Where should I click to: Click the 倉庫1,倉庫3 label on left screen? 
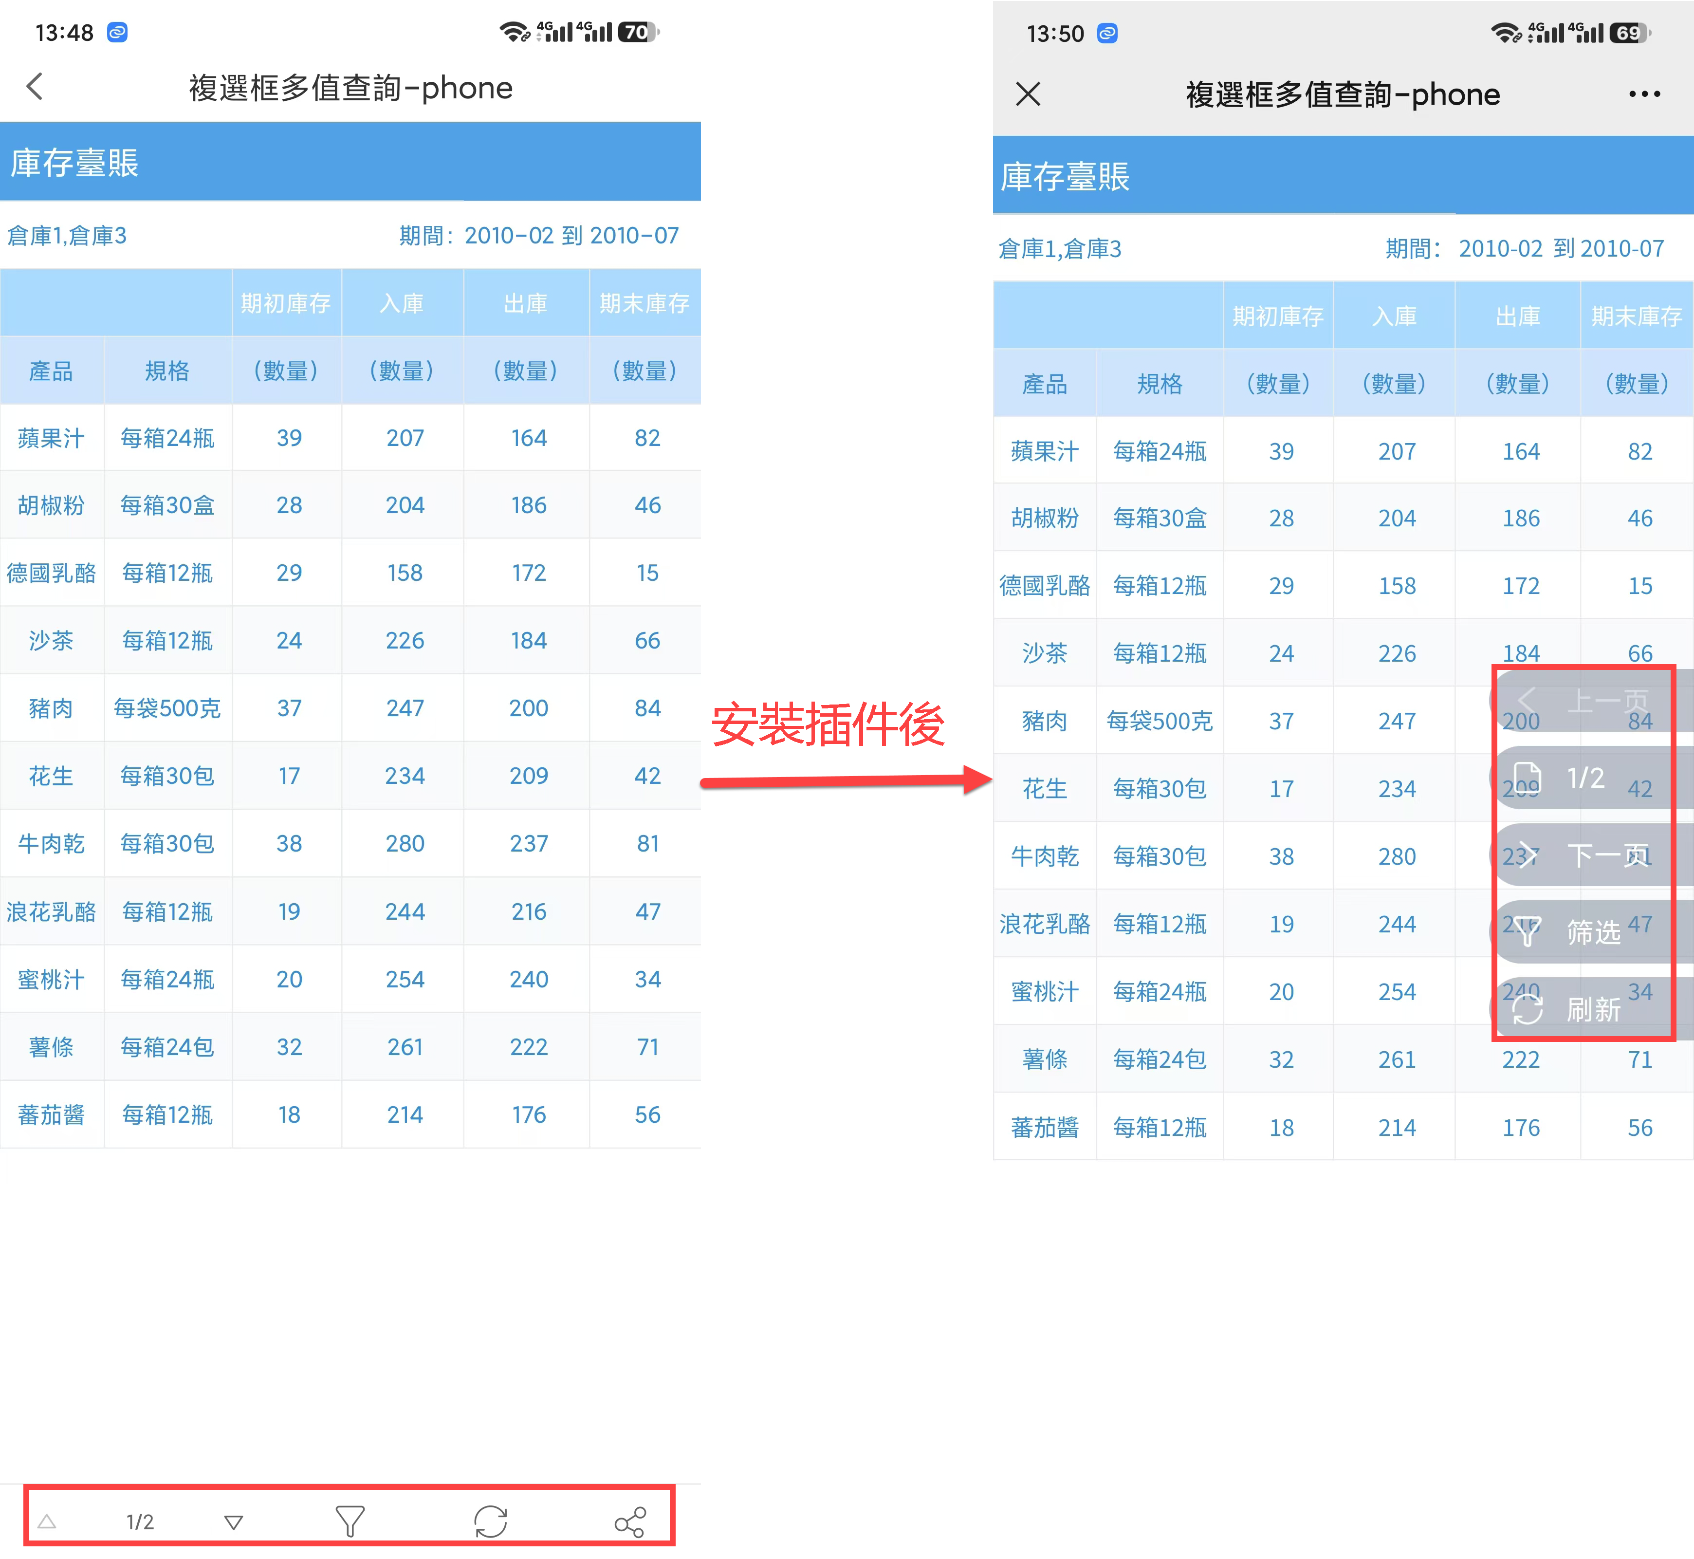pos(68,235)
